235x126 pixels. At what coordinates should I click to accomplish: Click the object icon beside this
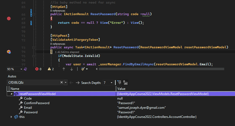16,117
